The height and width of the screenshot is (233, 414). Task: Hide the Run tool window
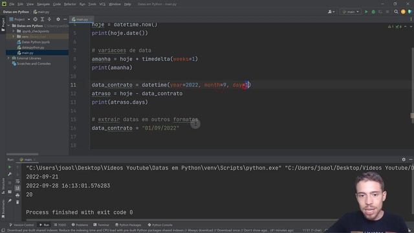click(411, 159)
